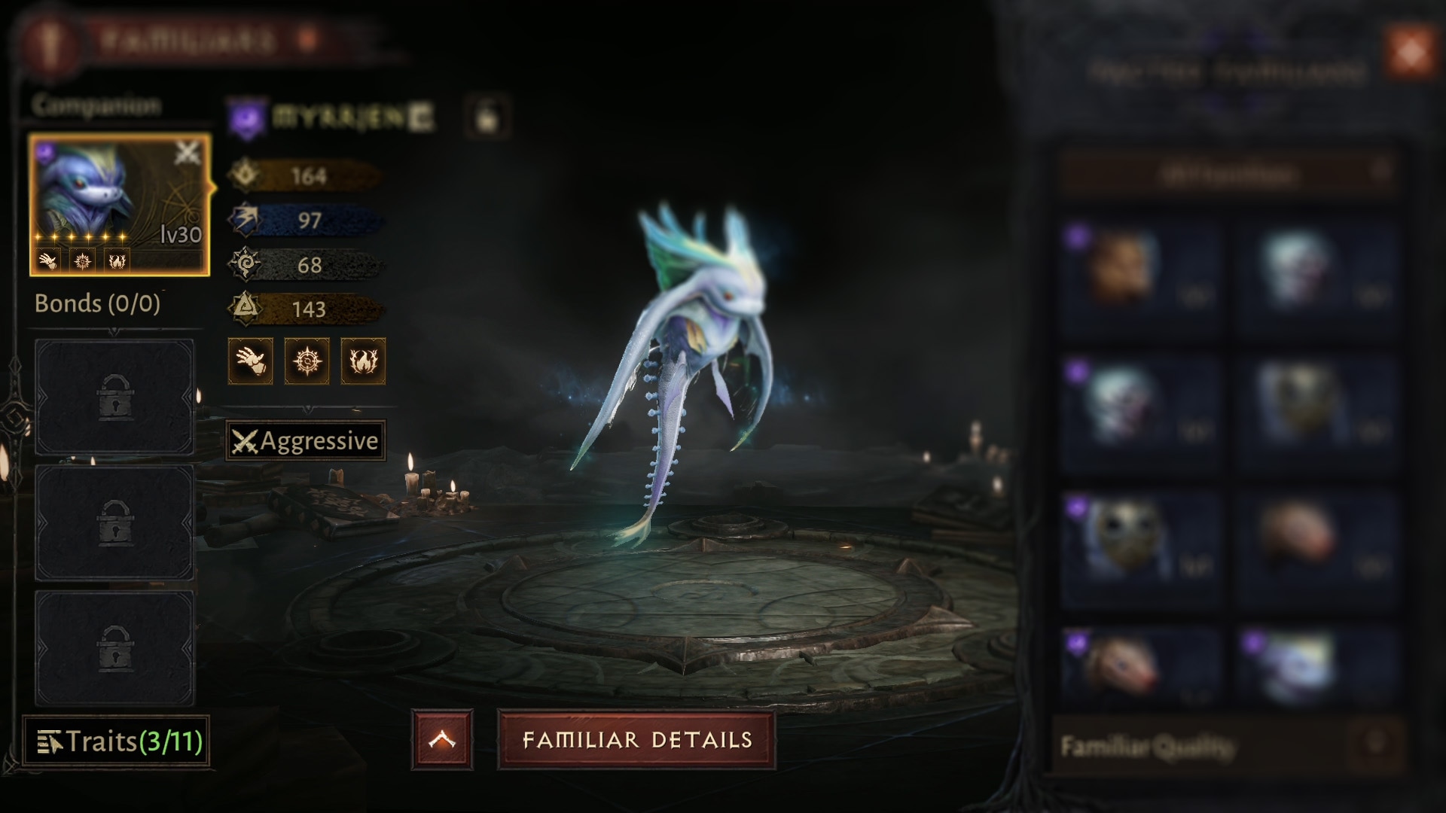
Task: Open the Familiar Quality dropdown
Action: [1228, 746]
